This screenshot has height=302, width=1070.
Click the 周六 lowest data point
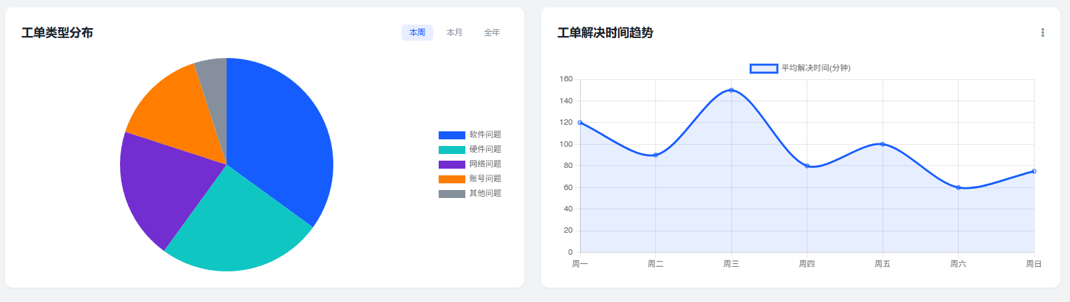(x=958, y=187)
